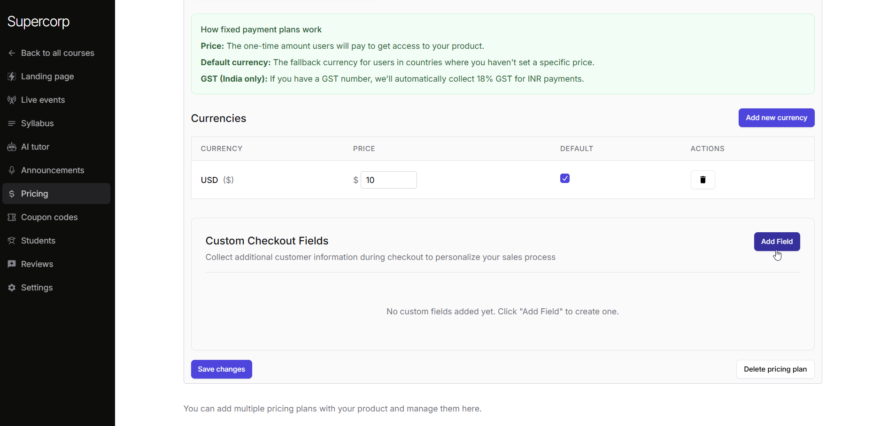
Task: Go to the Students section
Action: (38, 241)
